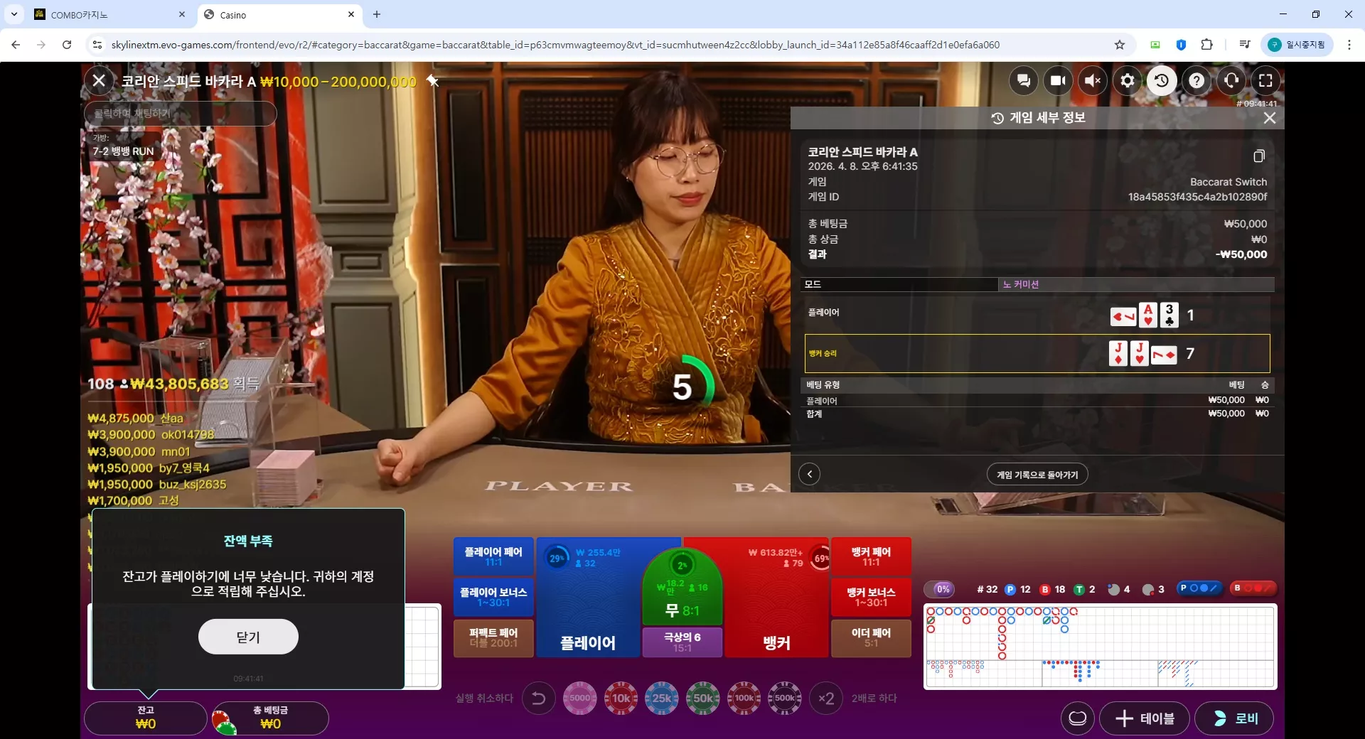
Task: Bet on 극상의 6 spot
Action: (682, 642)
